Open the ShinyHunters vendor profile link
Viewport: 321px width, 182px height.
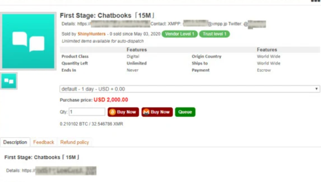(x=91, y=34)
